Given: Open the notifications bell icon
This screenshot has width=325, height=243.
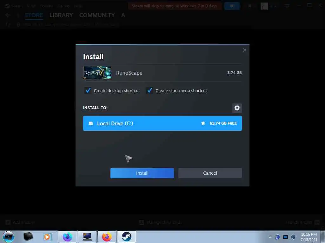Looking at the screenshot, I should pyautogui.click(x=250, y=6).
